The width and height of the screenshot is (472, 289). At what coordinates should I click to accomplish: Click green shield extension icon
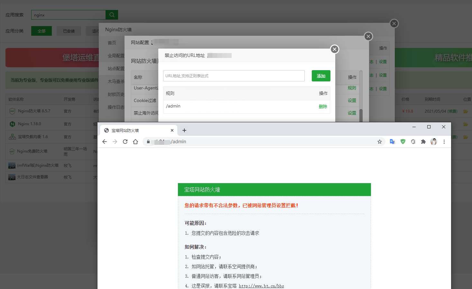(x=403, y=142)
